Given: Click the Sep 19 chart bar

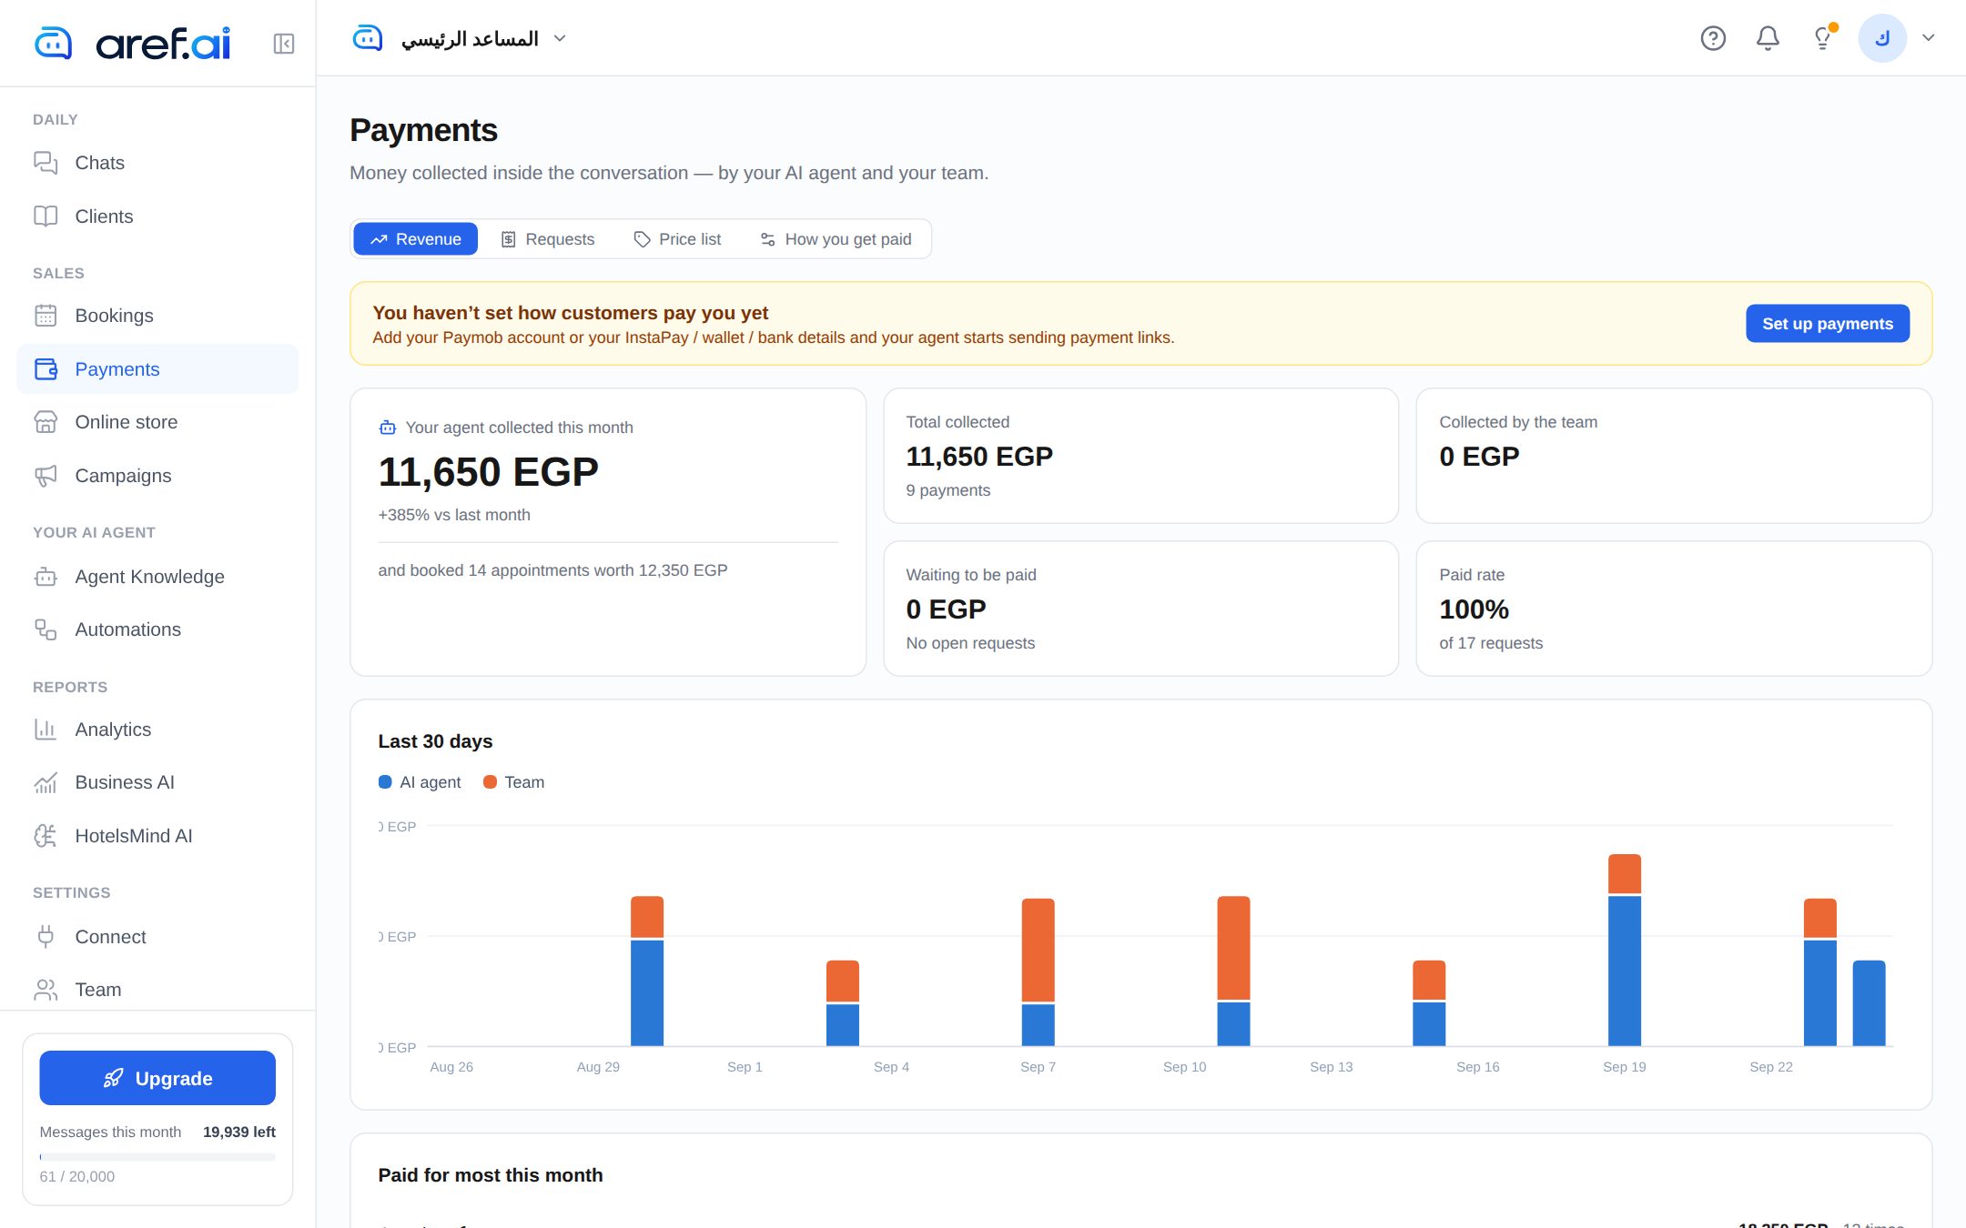Looking at the screenshot, I should pyautogui.click(x=1624, y=950).
